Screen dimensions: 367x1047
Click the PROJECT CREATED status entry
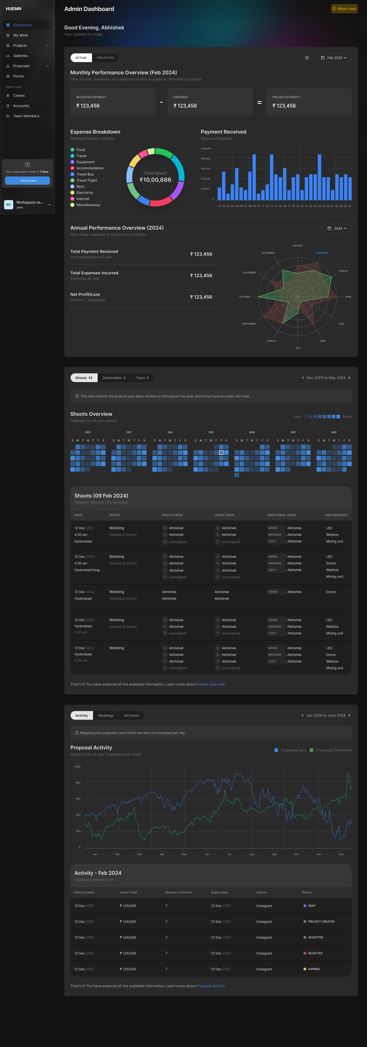[319, 921]
